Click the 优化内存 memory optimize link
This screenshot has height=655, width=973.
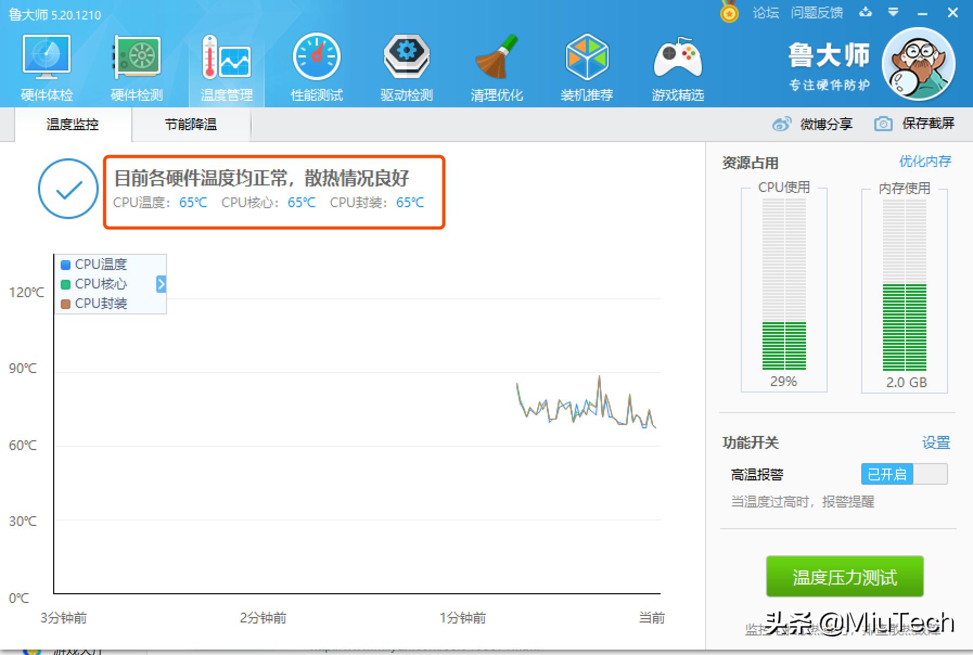[x=926, y=161]
